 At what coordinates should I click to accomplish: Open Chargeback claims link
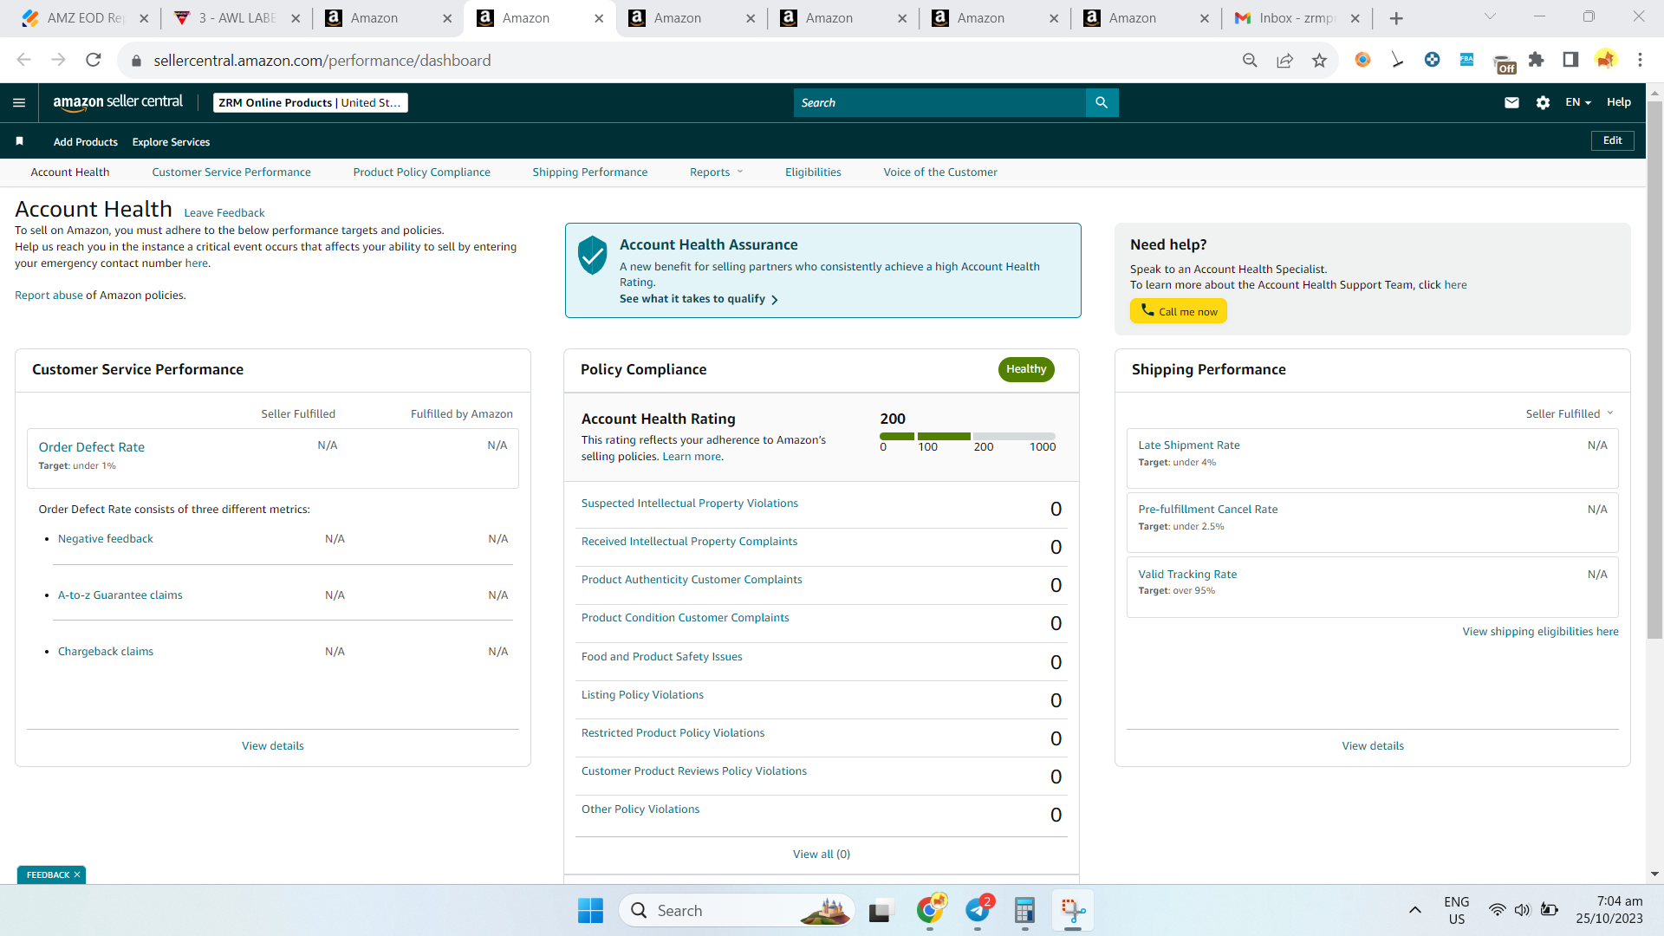(x=106, y=651)
